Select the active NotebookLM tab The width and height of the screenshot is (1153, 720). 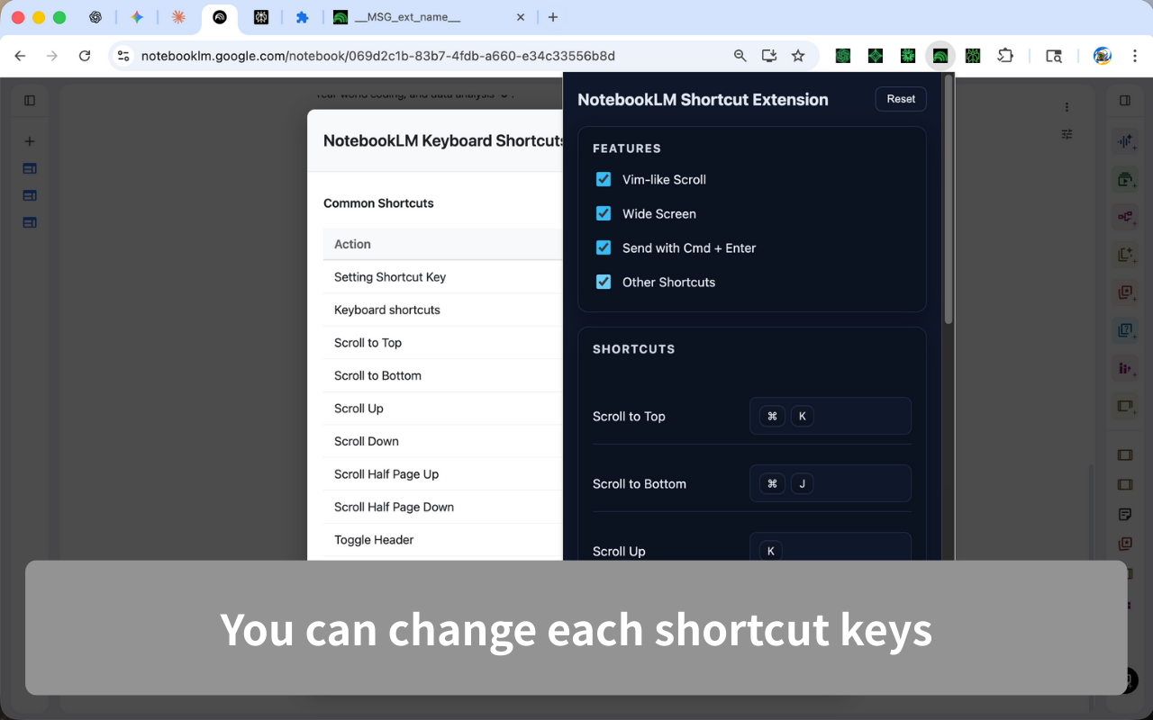pos(220,17)
